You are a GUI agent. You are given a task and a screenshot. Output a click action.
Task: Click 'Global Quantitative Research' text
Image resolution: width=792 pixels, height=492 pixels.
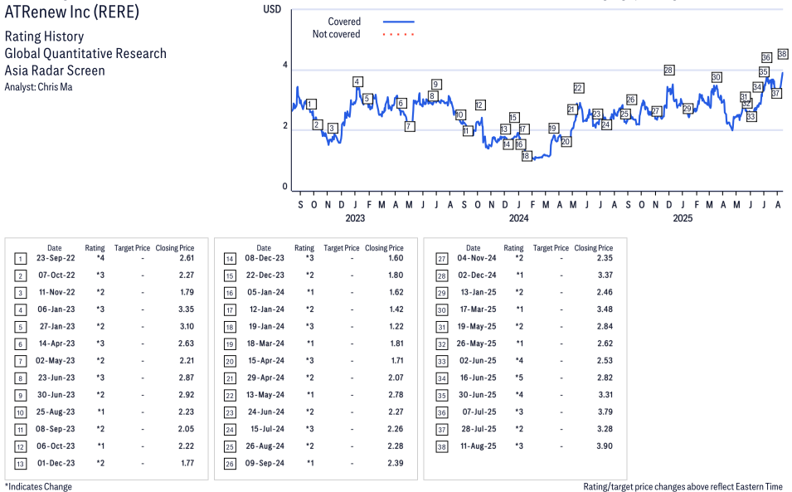click(x=85, y=54)
